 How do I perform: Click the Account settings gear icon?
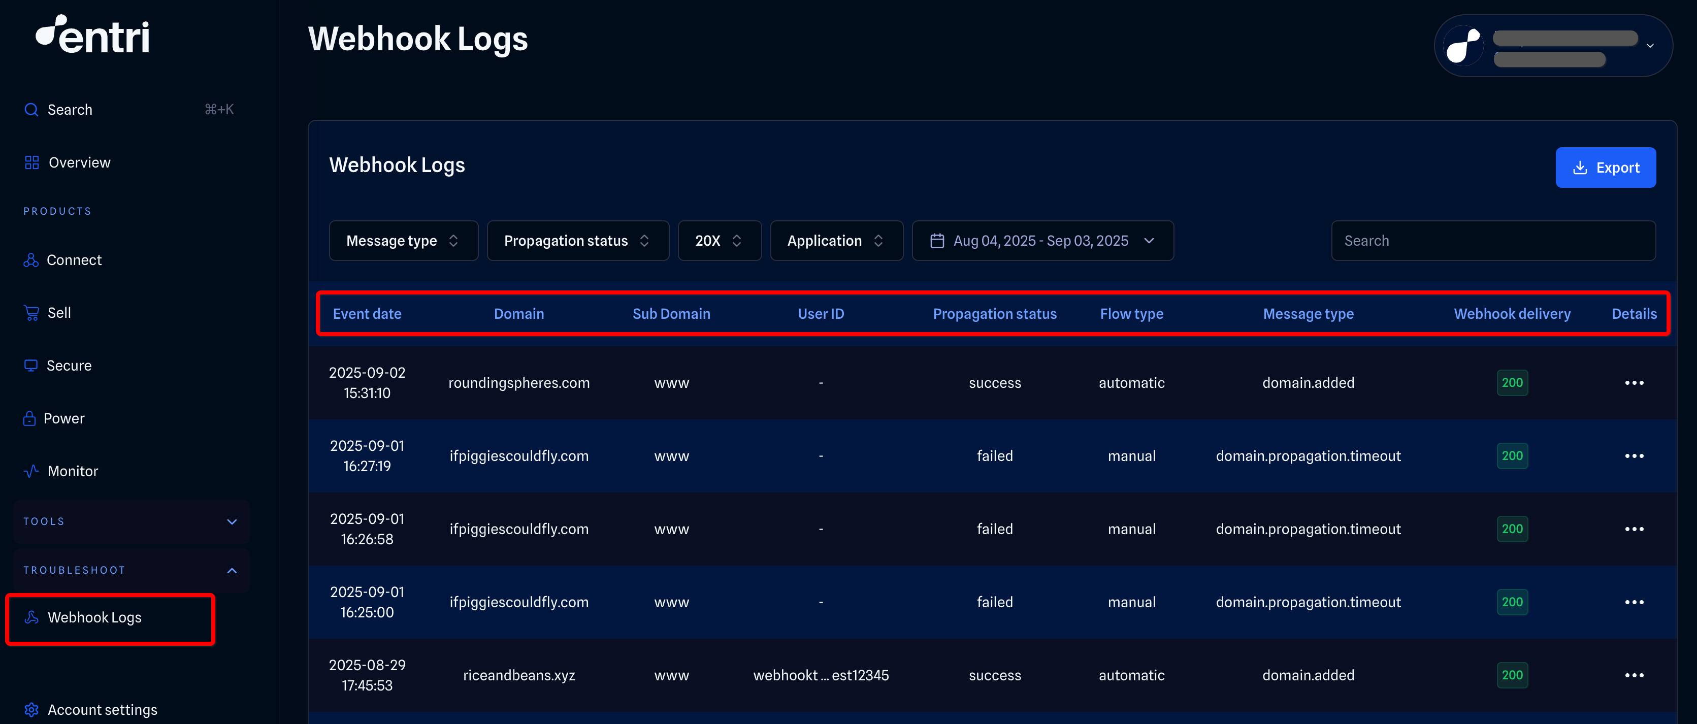click(31, 709)
